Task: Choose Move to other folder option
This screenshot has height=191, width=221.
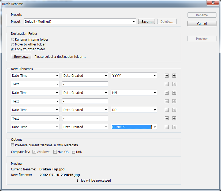Action: 13,44
